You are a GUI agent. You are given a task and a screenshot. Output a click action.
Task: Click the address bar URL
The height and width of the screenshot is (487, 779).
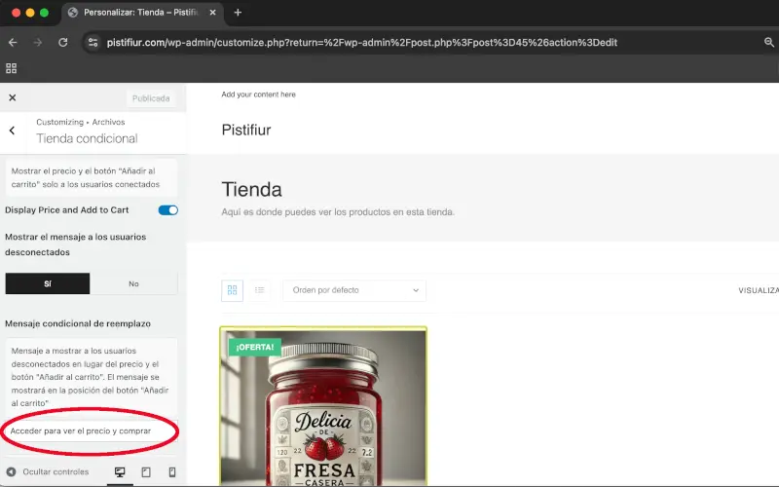coord(361,43)
